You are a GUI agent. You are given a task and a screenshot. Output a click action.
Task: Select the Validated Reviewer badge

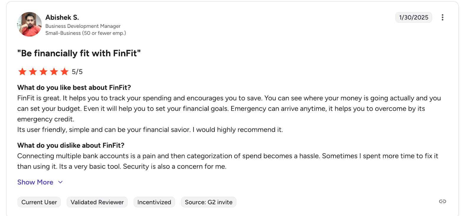[x=97, y=202]
